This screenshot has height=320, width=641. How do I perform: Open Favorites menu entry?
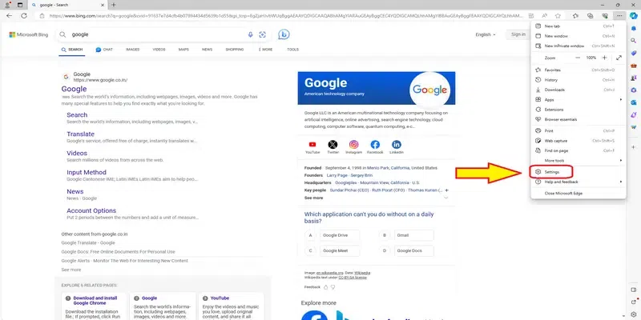click(578, 70)
